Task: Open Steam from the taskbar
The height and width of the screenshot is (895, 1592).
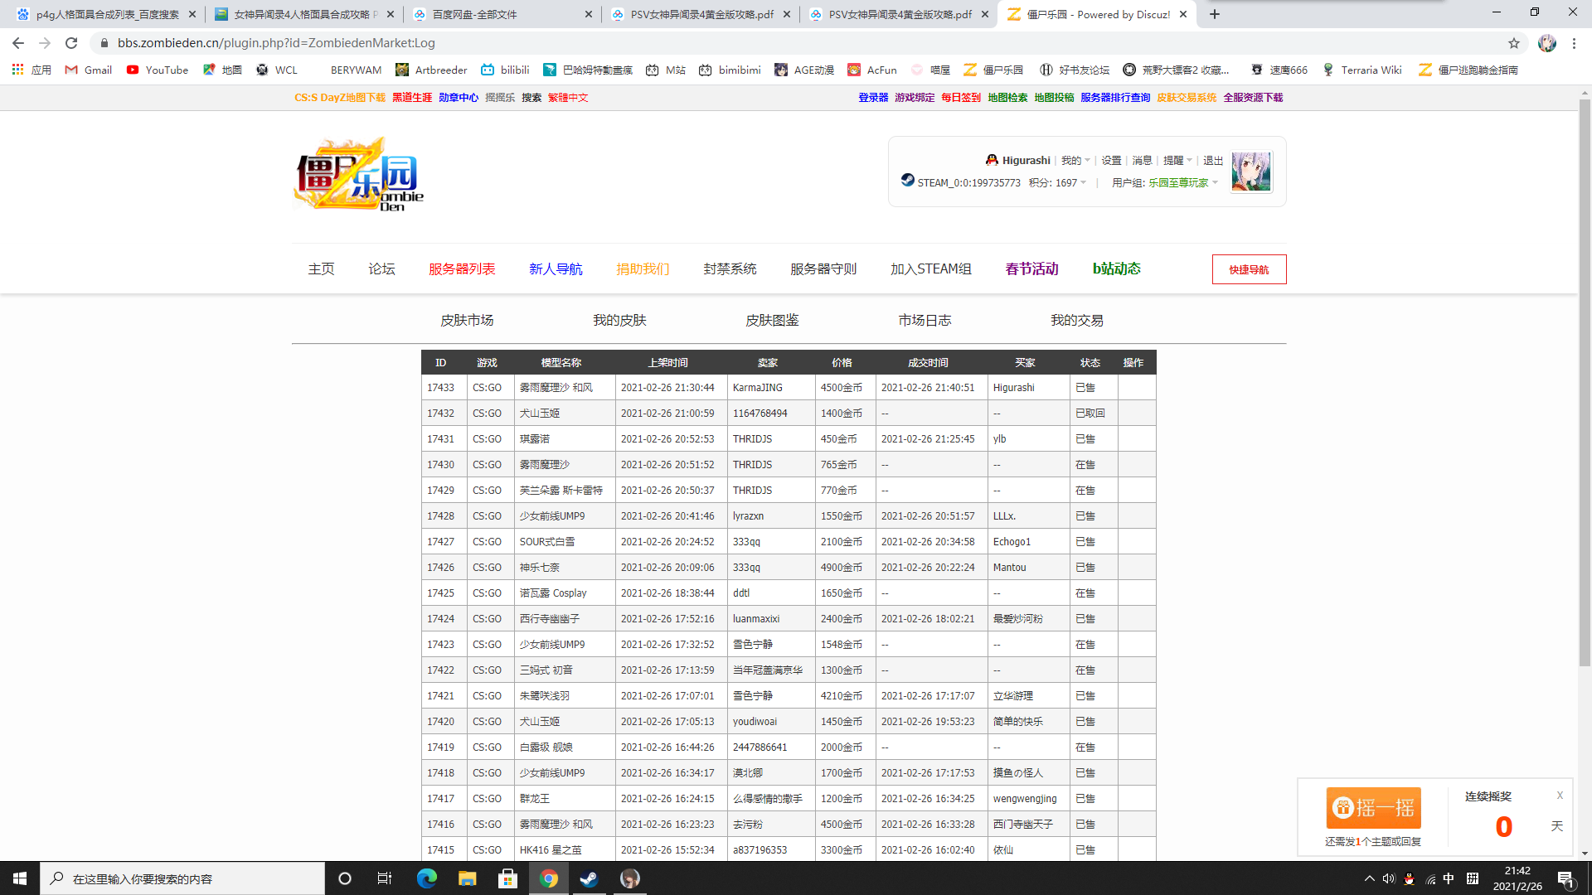Action: 589,878
